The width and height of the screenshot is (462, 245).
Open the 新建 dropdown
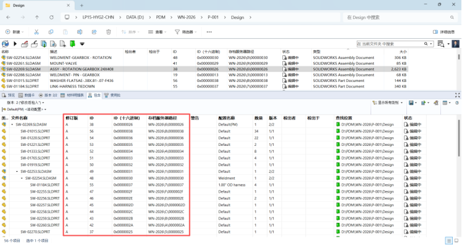14,32
